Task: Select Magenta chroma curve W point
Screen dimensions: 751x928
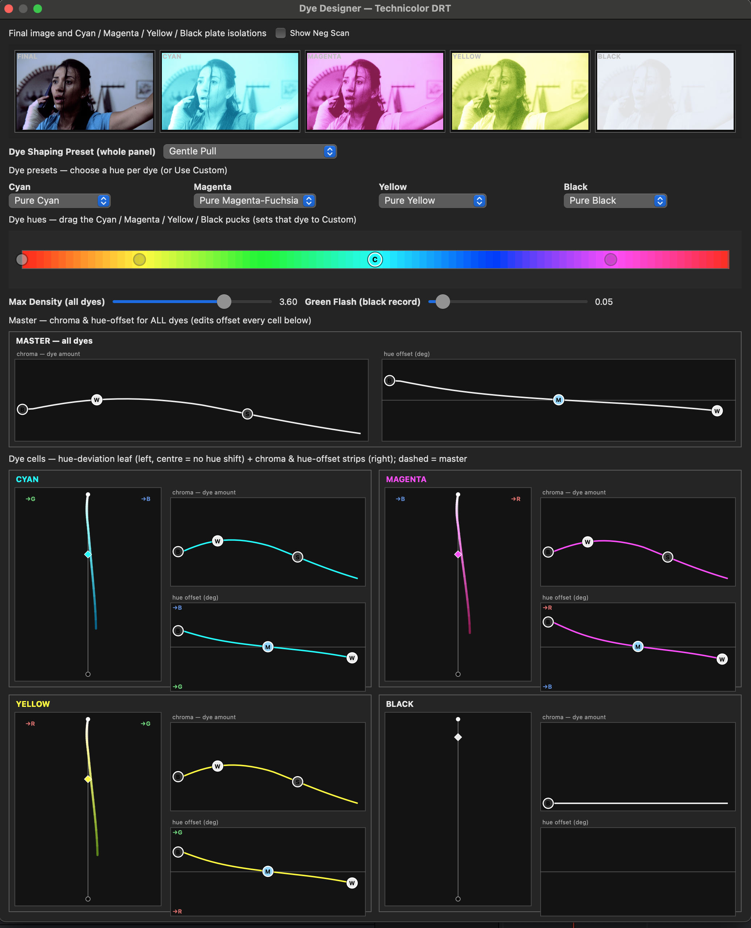Action: [587, 542]
